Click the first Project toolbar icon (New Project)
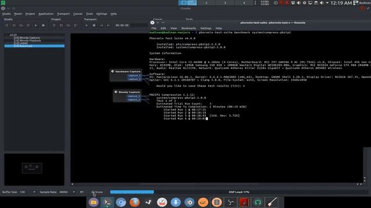The width and height of the screenshot is (371, 208). (x=54, y=25)
